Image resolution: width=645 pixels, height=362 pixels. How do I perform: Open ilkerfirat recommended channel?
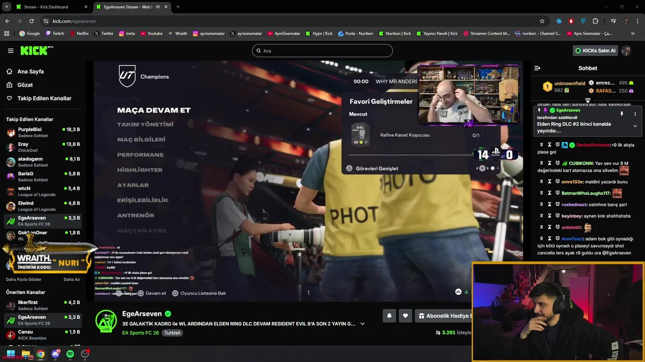(x=43, y=305)
